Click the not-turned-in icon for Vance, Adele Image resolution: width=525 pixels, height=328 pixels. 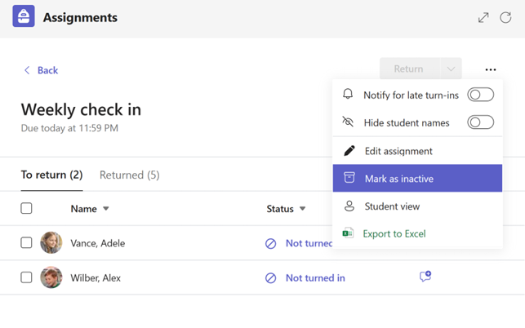pyautogui.click(x=270, y=244)
